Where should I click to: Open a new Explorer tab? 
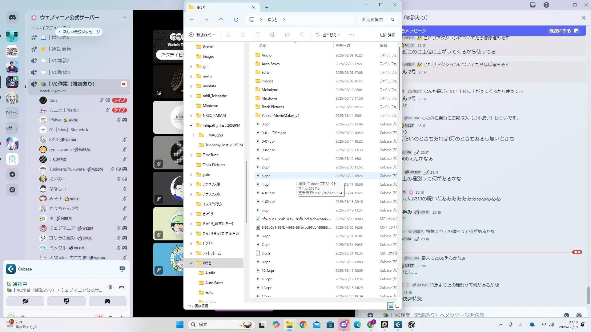pos(267,7)
